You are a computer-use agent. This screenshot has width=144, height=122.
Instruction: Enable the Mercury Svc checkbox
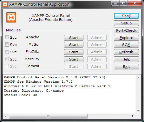point(7,59)
